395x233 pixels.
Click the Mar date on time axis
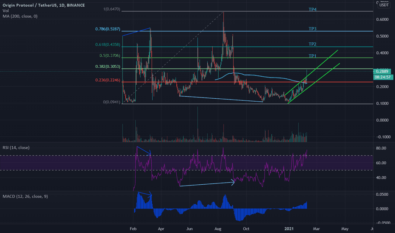coord(317,229)
